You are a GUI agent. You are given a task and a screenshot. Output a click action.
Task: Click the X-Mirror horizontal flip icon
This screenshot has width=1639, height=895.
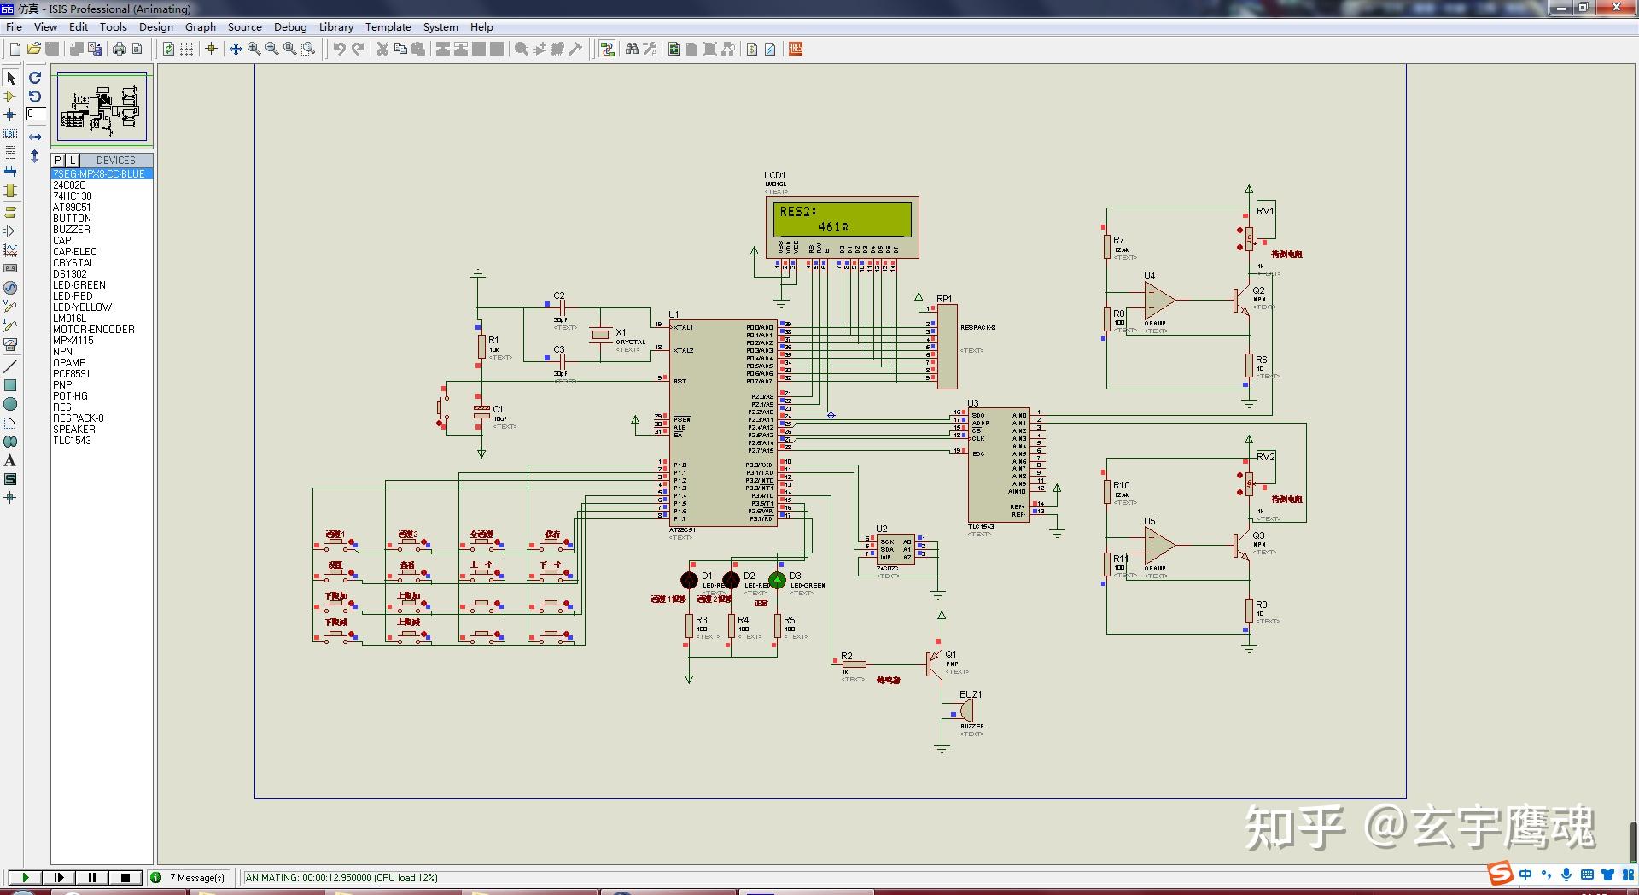click(35, 137)
